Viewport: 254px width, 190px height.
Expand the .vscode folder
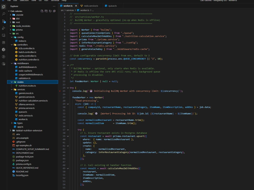coord(10,15)
